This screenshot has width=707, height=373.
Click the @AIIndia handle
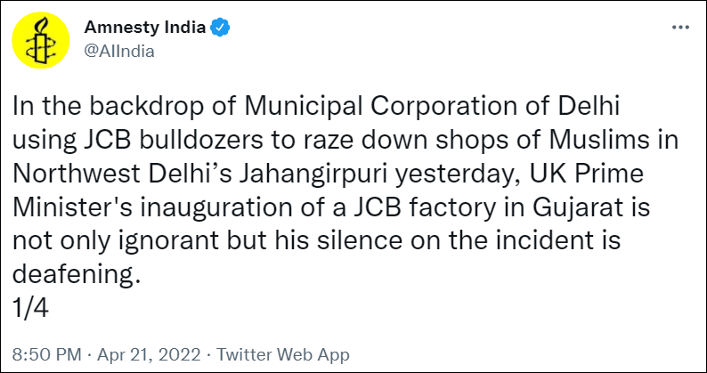coord(119,51)
